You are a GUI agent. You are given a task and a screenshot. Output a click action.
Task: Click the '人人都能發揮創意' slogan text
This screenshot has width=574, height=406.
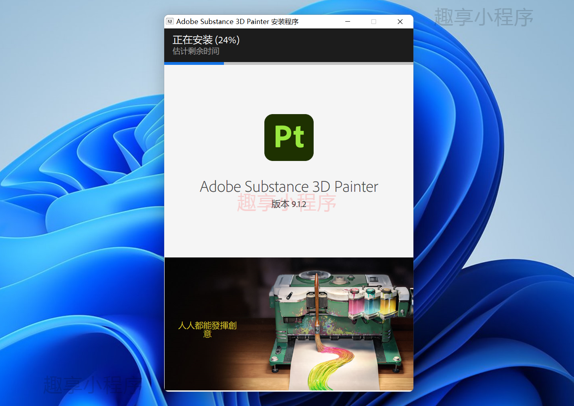207,330
